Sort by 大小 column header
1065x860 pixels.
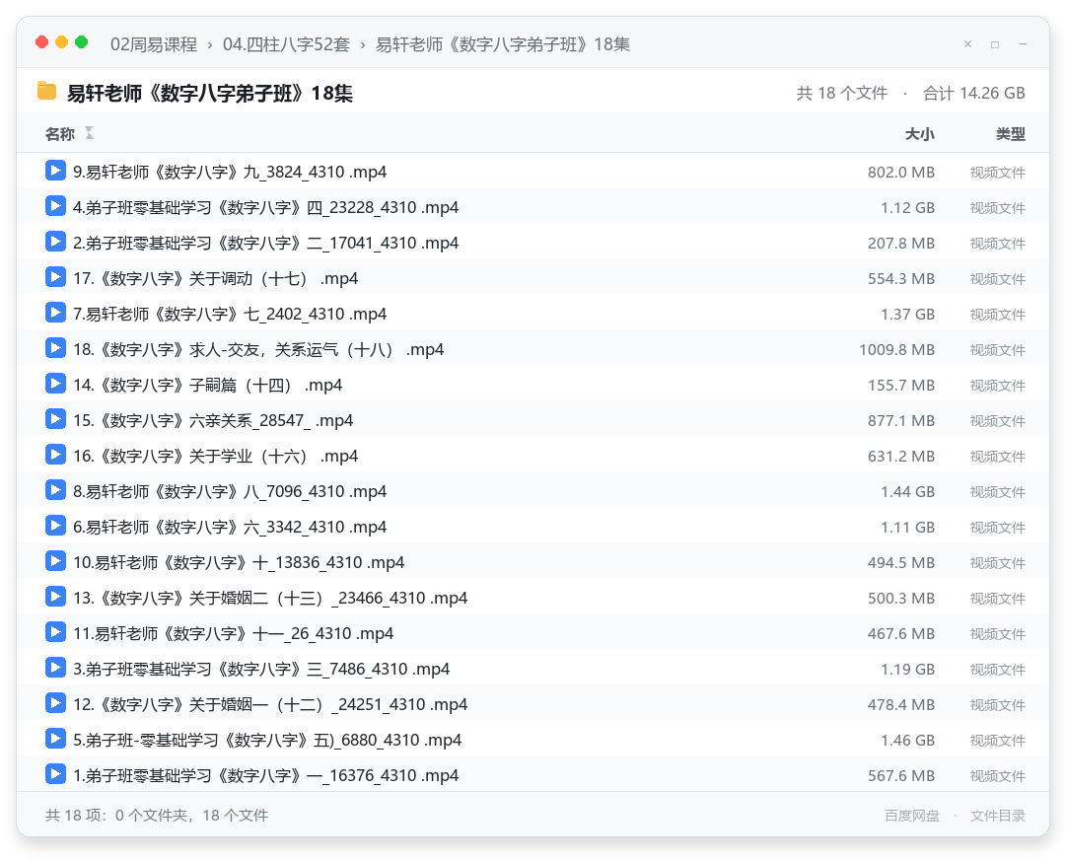tap(920, 134)
